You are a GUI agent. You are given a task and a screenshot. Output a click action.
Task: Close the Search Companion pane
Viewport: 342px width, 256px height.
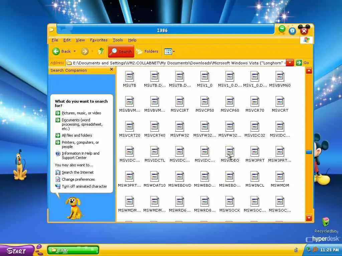point(112,69)
